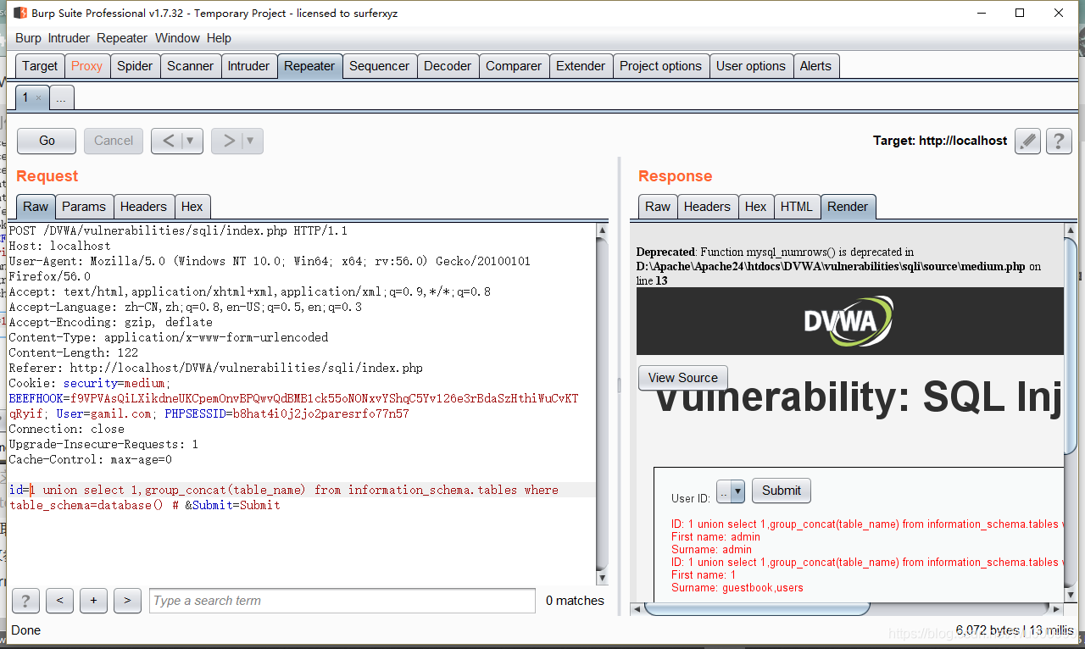Switch to the Decoder tab
Image resolution: width=1085 pixels, height=649 pixels.
tap(448, 66)
